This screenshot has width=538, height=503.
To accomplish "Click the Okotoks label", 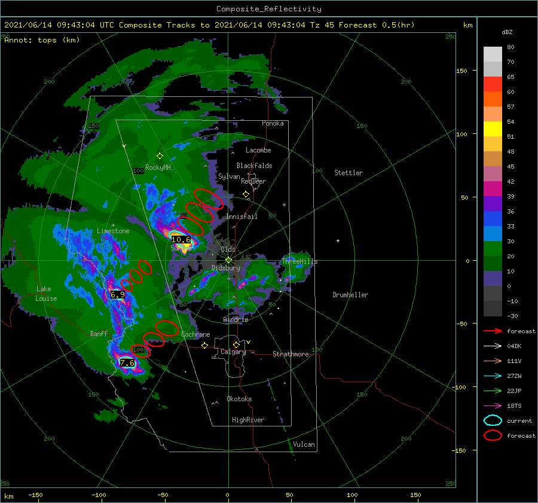I will click(239, 399).
